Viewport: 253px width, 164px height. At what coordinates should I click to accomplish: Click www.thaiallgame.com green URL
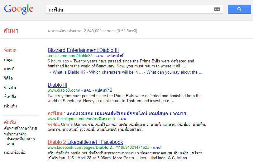pyautogui.click(x=81, y=119)
